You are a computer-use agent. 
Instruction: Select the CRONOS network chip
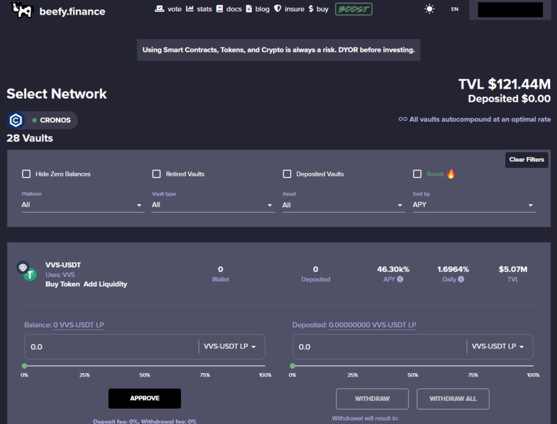tap(42, 120)
